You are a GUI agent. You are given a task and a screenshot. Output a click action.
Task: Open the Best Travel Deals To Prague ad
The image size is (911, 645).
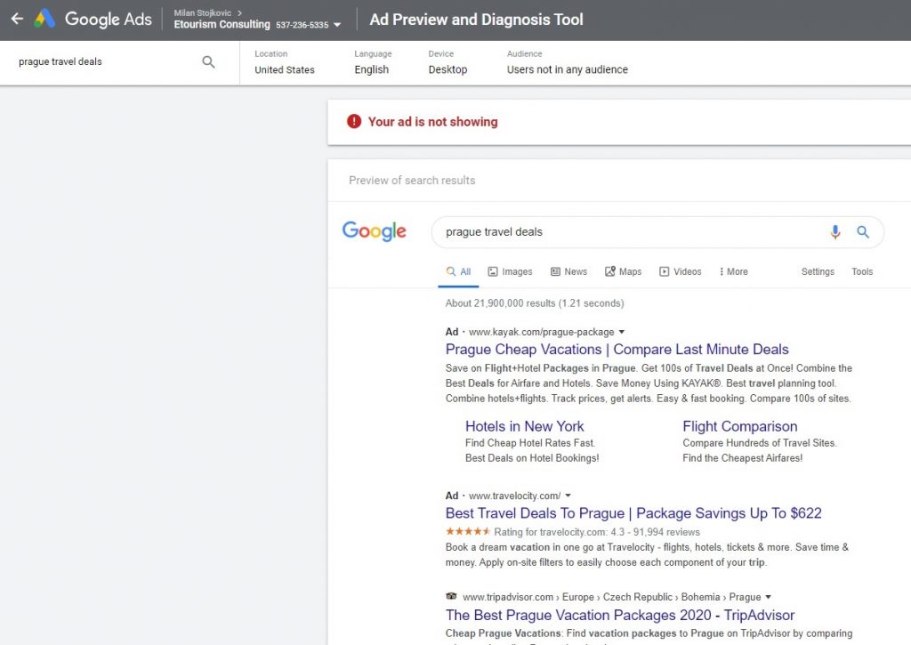(x=633, y=513)
